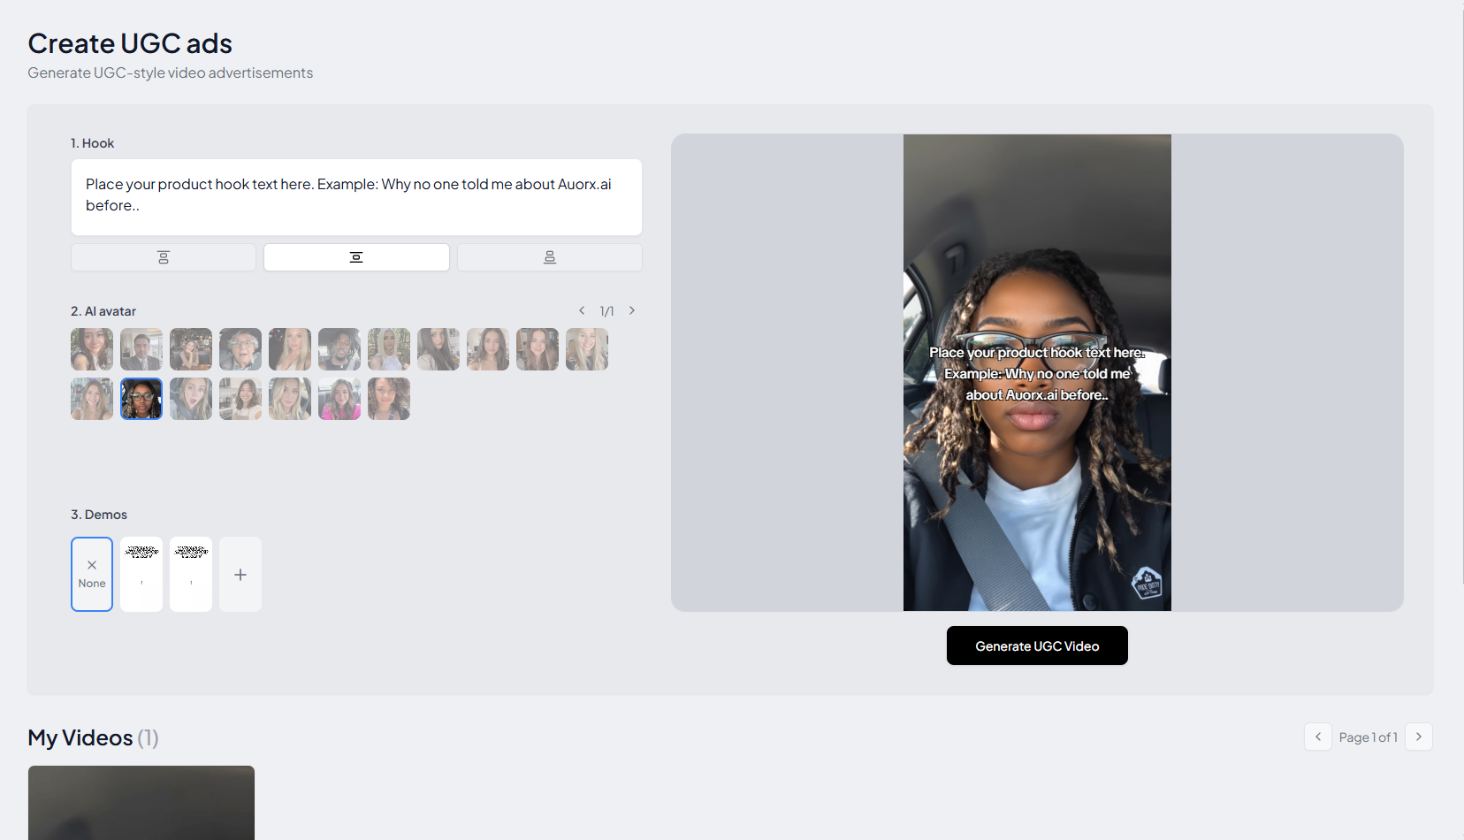
Task: Click the Generate UGC Video button
Action: click(1036, 645)
